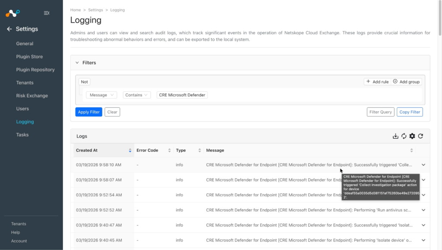Click message 'Successfully triggered Isolat...'

coord(309,225)
